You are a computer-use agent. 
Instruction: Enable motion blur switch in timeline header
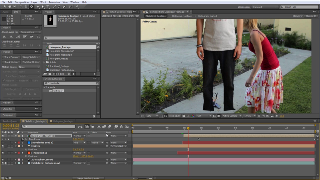(x=109, y=127)
